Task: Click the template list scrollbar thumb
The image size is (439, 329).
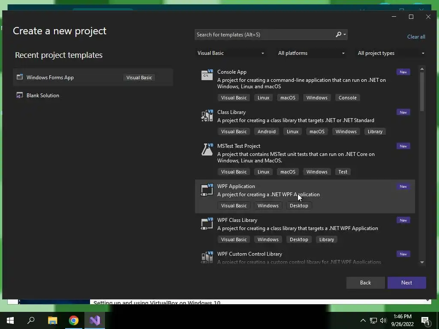Action: click(422, 92)
